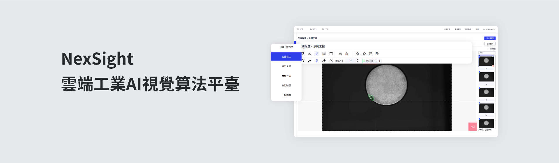Viewport: 559px width, 163px height.
Task: Click the brush size value field
Action: point(351,61)
